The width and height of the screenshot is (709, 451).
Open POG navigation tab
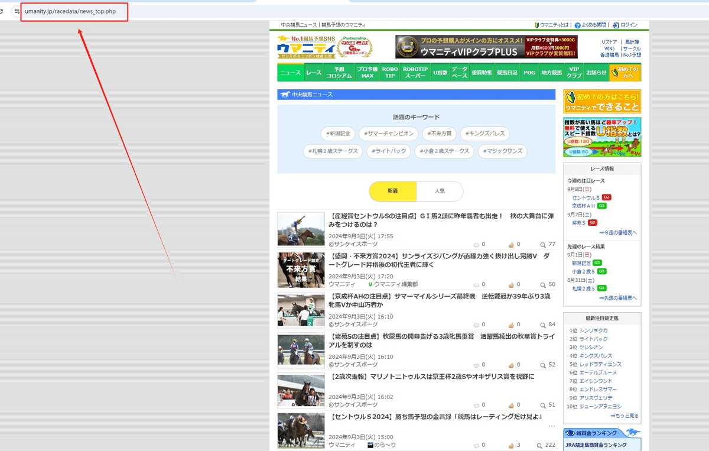pyautogui.click(x=529, y=72)
